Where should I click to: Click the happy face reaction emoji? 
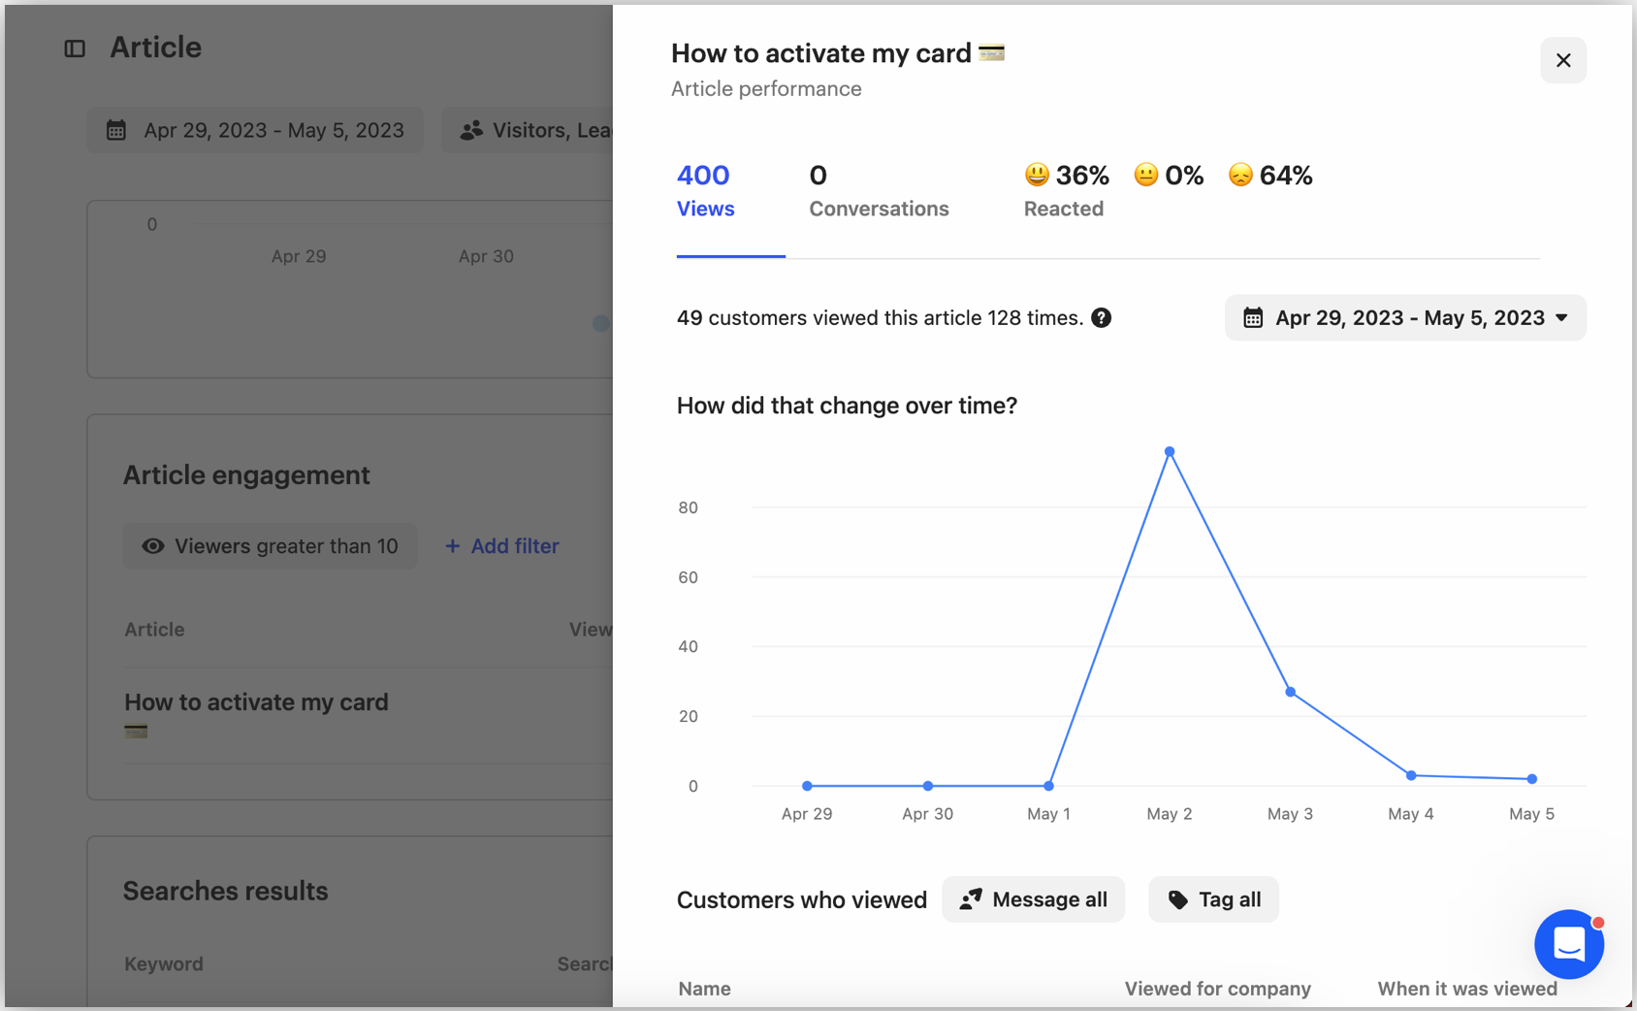coord(1037,175)
